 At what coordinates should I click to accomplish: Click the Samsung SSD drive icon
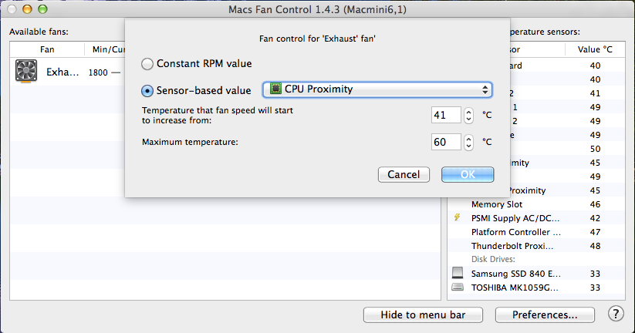458,273
